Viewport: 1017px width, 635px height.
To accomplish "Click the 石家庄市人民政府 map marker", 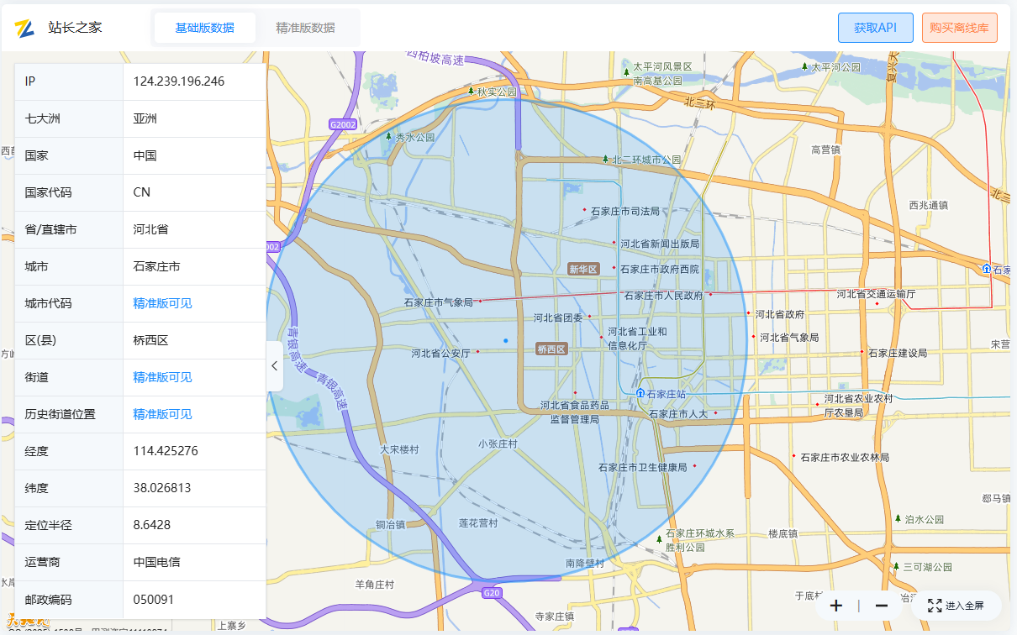I will click(710, 295).
